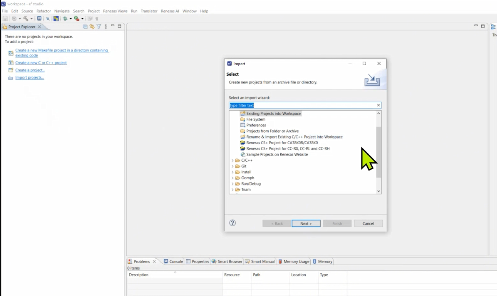This screenshot has height=296, width=497.
Task: Switch to the Console tab
Action: click(x=173, y=261)
